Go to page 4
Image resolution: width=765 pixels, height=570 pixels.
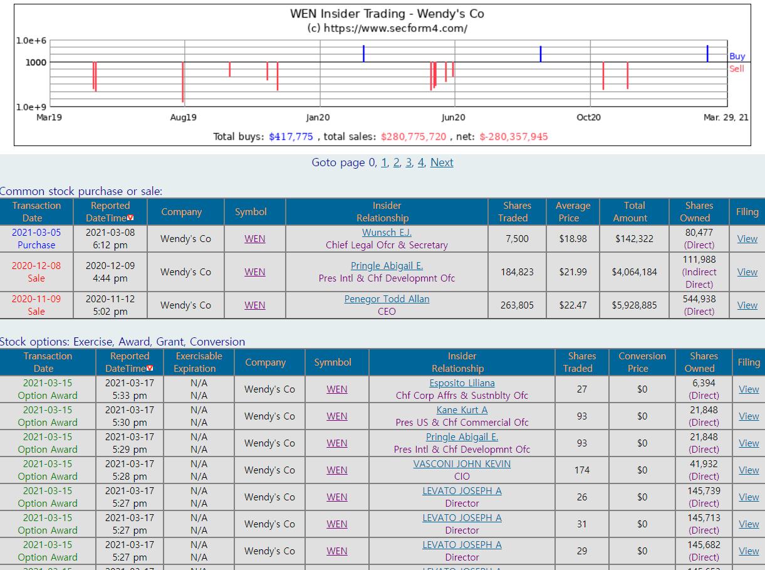421,162
